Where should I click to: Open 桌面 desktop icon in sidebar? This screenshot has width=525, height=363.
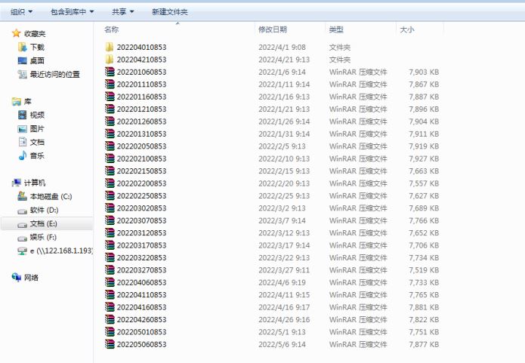pos(22,60)
